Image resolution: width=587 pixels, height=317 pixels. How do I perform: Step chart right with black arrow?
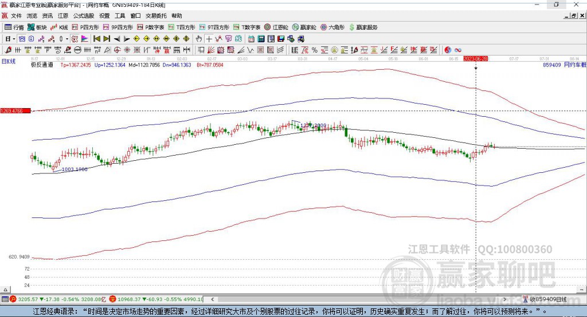point(127,39)
